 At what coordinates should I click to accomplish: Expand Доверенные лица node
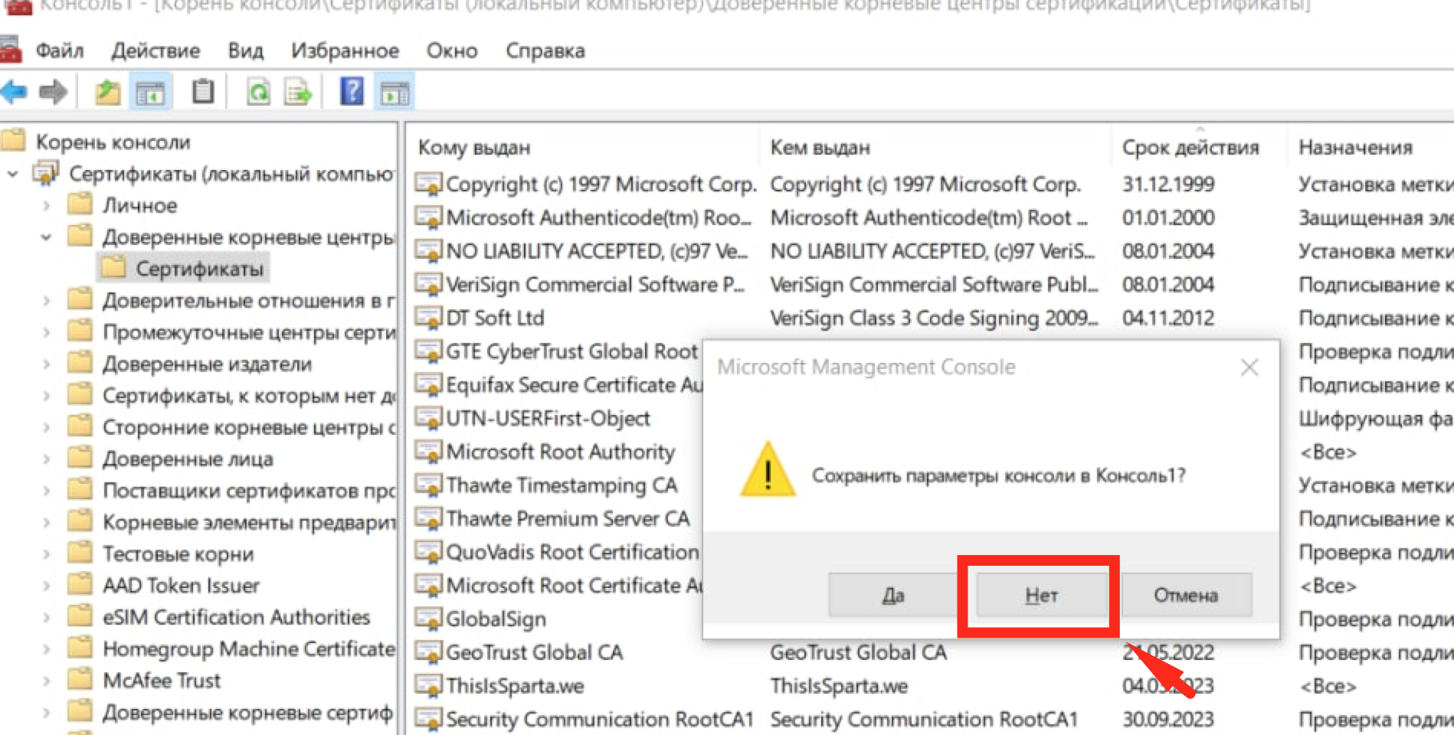click(x=46, y=459)
